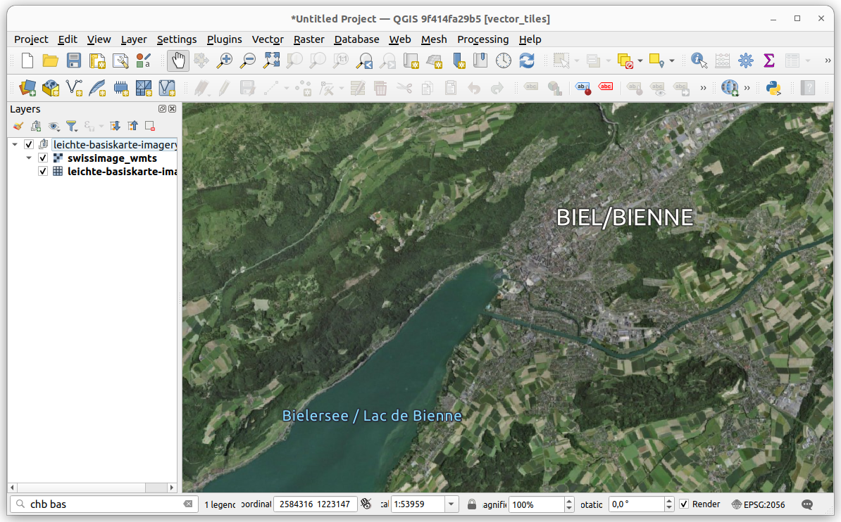Activate the Identify Features tool
Screen dimensions: 841x522
pyautogui.click(x=699, y=61)
